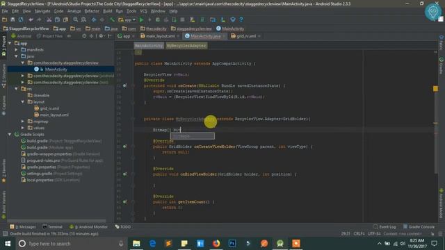The width and height of the screenshot is (445, 250).
Task: Select MainActivity in project tree
Action: 56,69
